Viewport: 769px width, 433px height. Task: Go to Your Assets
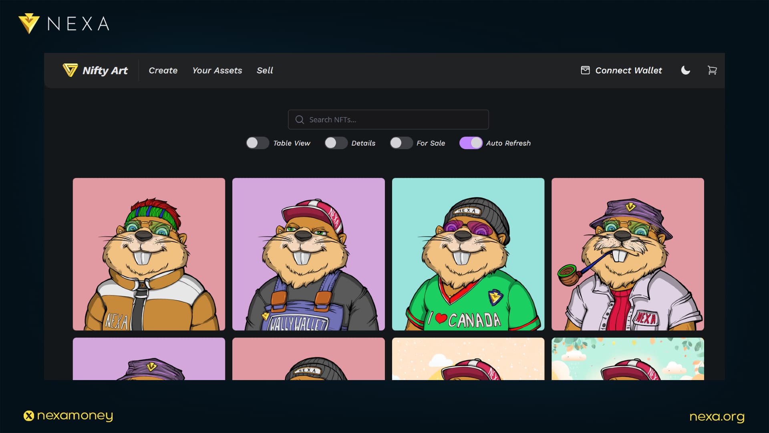(x=217, y=71)
